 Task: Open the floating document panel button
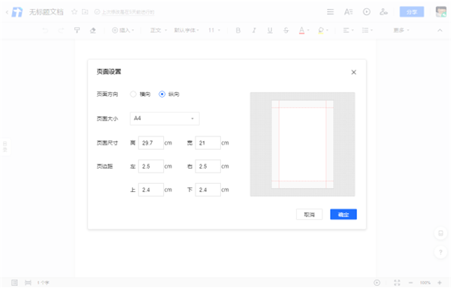[x=440, y=233]
